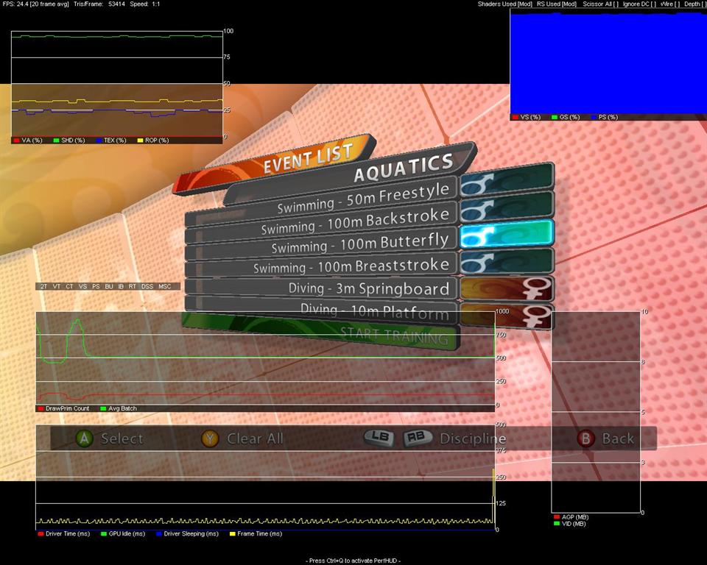
Task: Choose Diving - 3m Springboard event
Action: click(322, 288)
